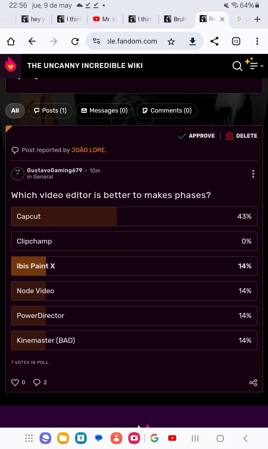The image size is (268, 449).
Task: Switch to the Posts (1) filter
Action: [50, 111]
